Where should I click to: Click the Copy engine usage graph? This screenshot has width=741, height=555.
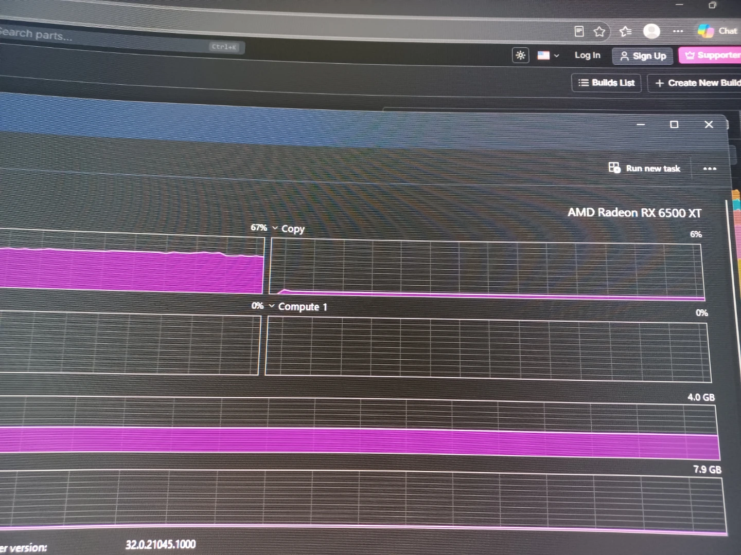point(486,269)
